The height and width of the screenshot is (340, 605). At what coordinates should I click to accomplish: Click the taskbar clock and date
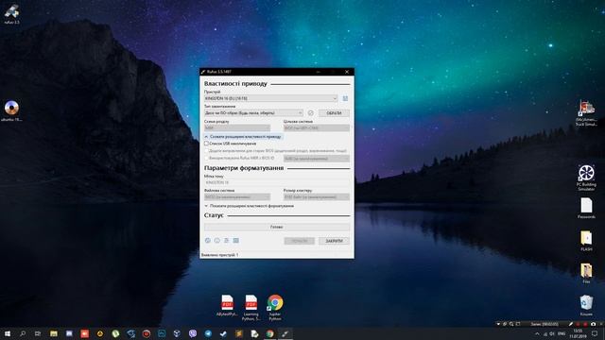tap(578, 333)
